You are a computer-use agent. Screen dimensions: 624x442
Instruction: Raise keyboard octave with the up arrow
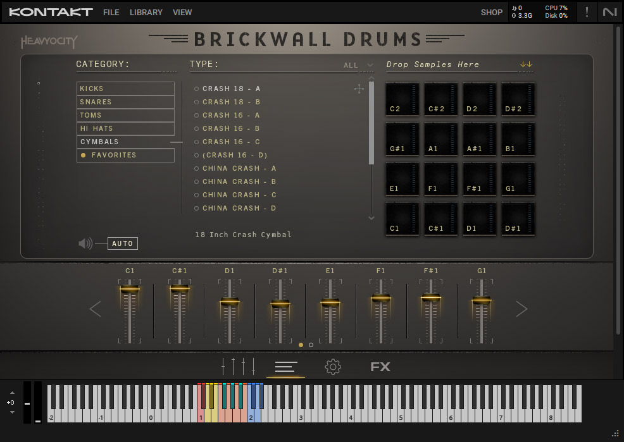(x=12, y=393)
